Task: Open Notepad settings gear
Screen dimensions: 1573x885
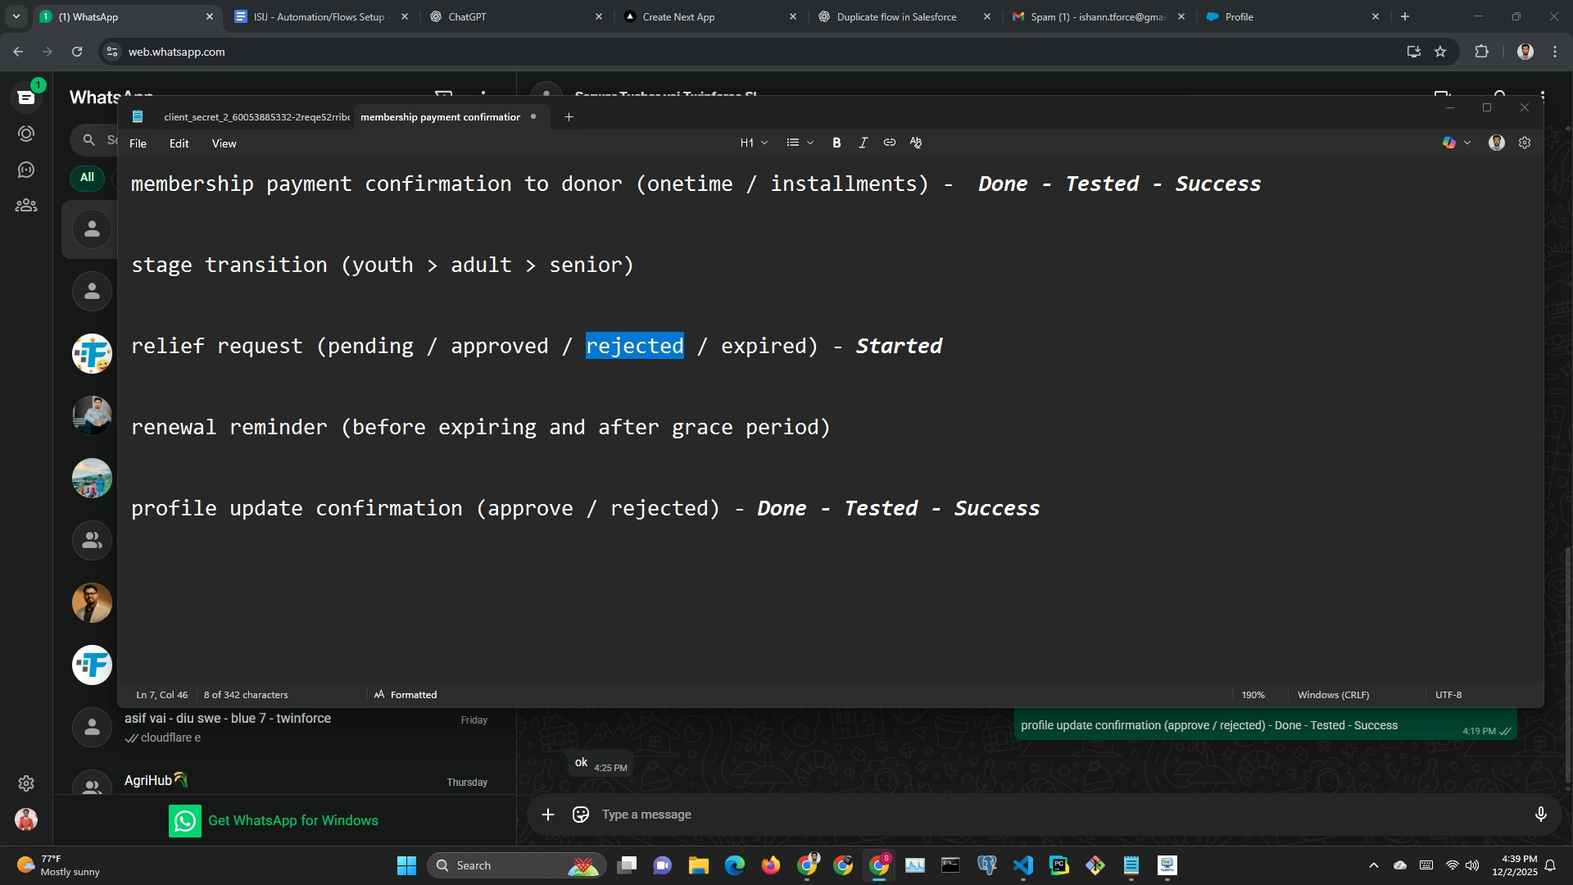Action: tap(1525, 143)
